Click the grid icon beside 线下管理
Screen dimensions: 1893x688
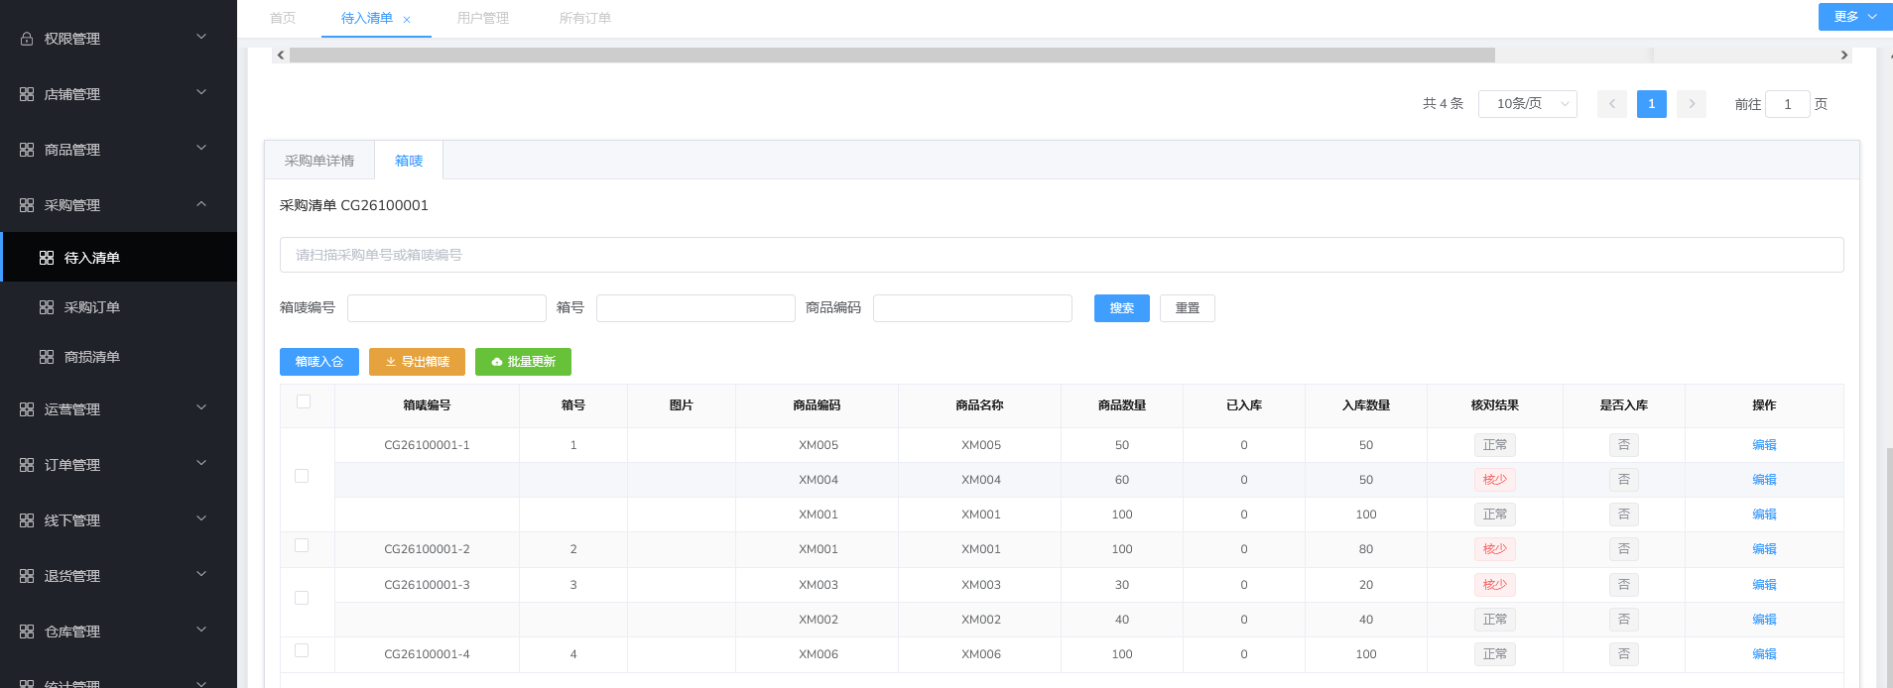click(x=27, y=520)
